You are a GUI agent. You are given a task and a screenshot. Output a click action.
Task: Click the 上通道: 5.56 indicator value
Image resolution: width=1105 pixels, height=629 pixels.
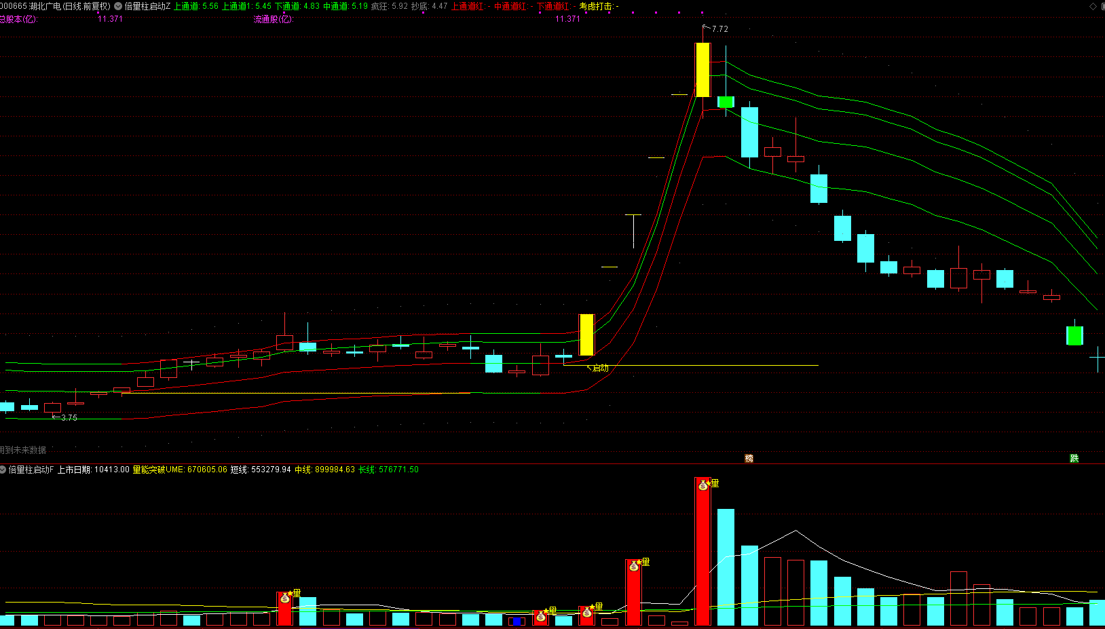[x=196, y=6]
